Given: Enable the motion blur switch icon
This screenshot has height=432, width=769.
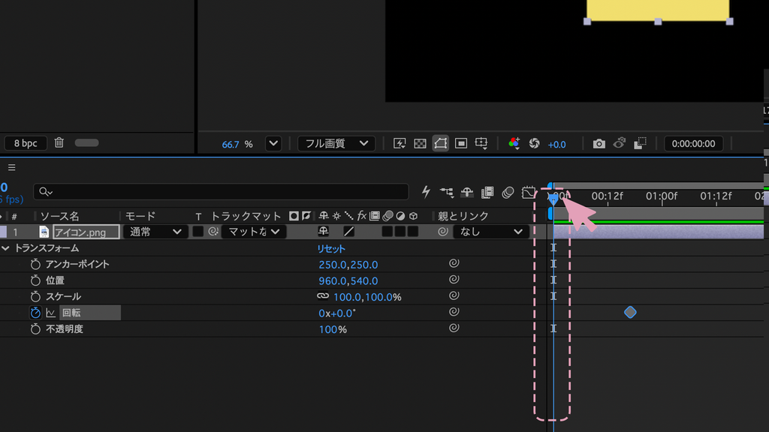Looking at the screenshot, I should click(508, 192).
